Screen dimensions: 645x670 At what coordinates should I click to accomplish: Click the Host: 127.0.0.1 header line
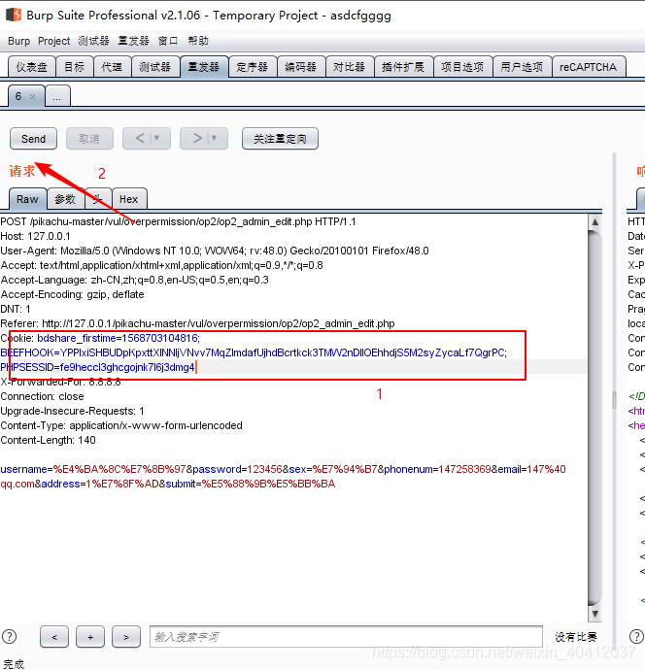coord(36,236)
